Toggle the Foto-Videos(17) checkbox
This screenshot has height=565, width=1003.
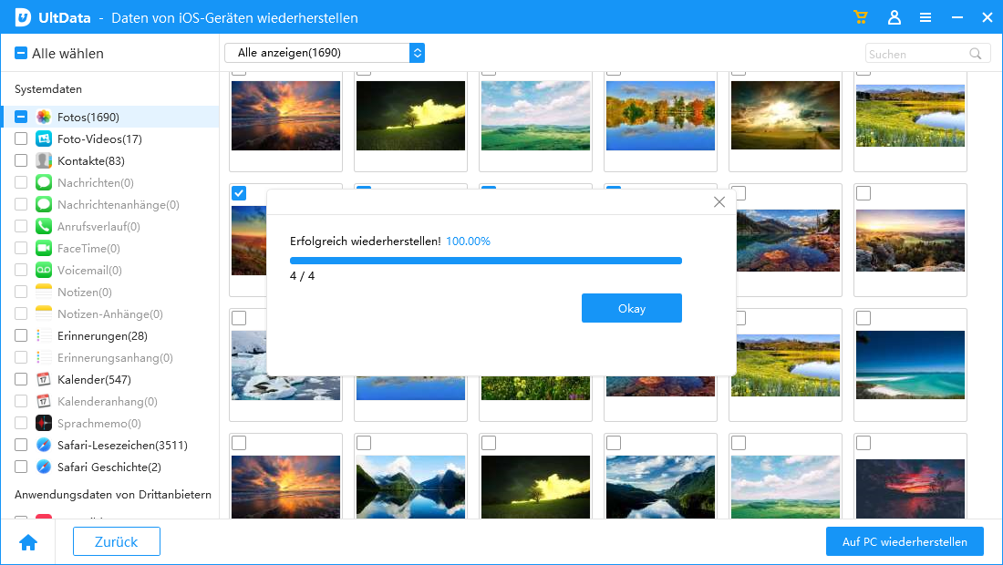tap(21, 139)
